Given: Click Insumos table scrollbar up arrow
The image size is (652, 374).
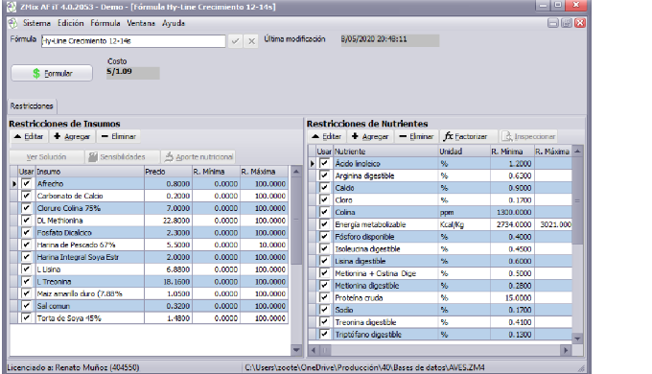Looking at the screenshot, I should (x=296, y=172).
